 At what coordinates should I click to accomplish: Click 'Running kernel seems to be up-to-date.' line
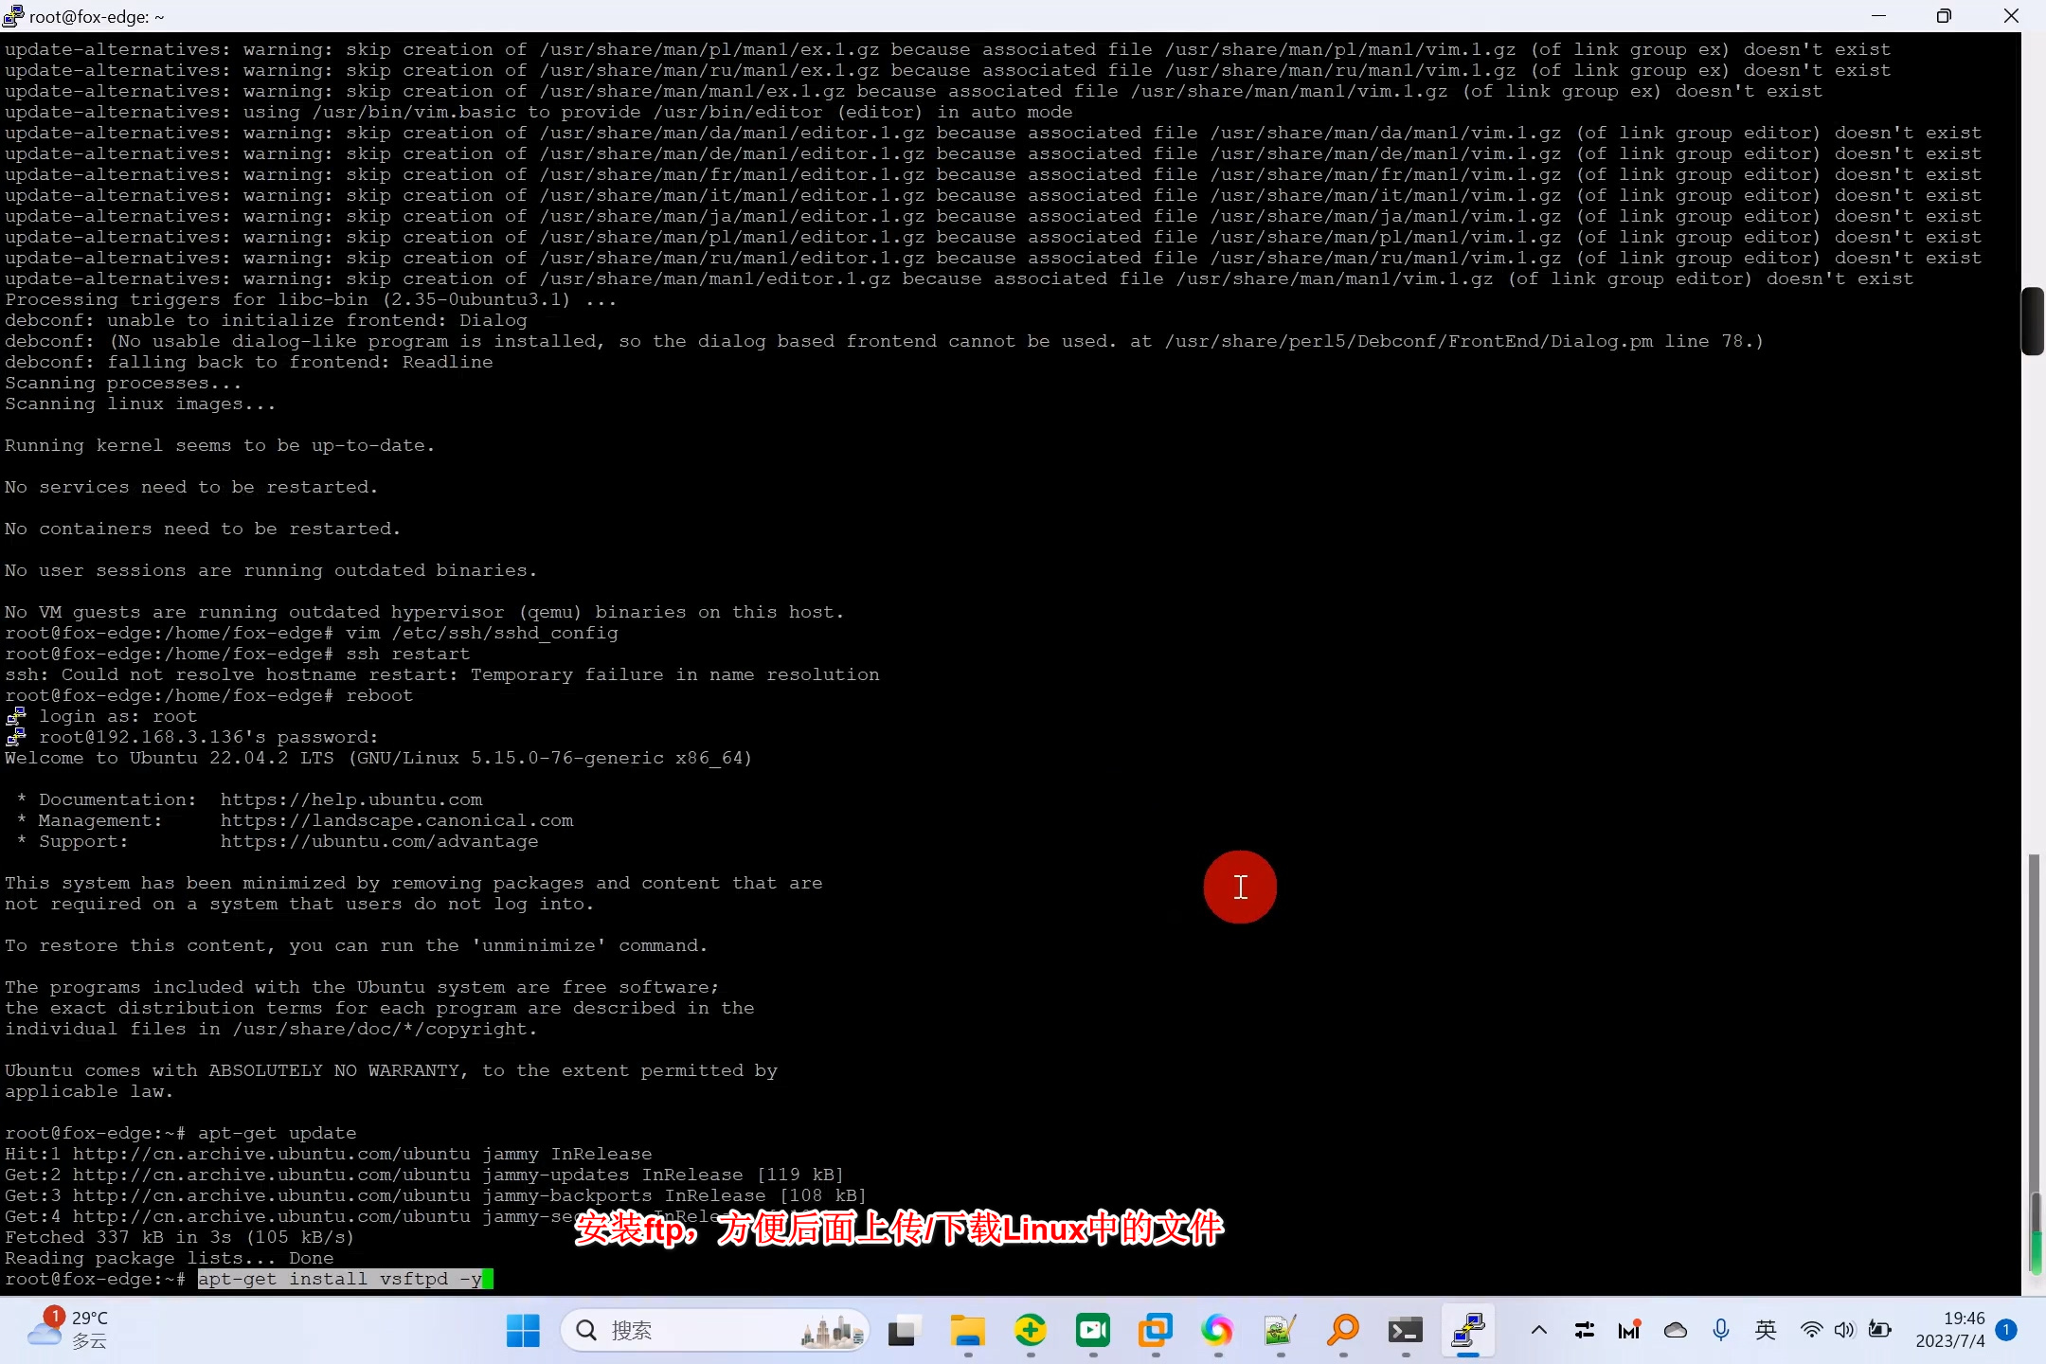click(x=219, y=446)
